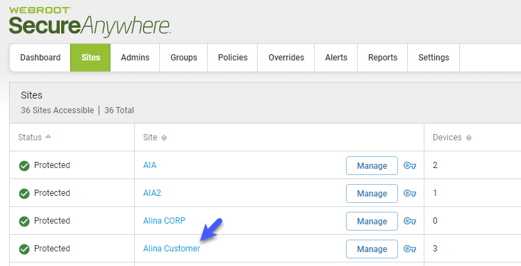Click the 'Protected' status text for Alina CORP
The width and height of the screenshot is (521, 266).
(x=52, y=220)
